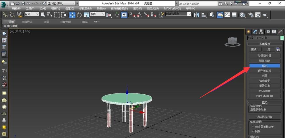Expand the 视图 reference coordinate dropdown
This screenshot has width=285, height=138.
(x=97, y=14)
